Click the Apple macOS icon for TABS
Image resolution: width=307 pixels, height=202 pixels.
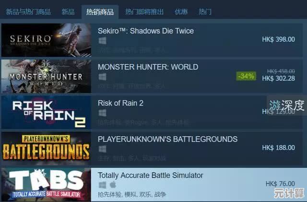click(x=113, y=185)
